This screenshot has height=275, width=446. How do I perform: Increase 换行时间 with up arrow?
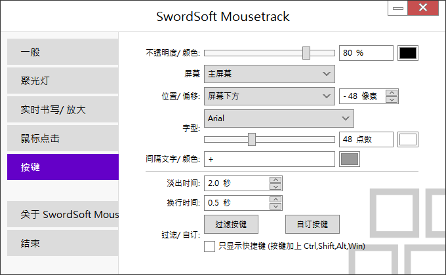[275, 200]
